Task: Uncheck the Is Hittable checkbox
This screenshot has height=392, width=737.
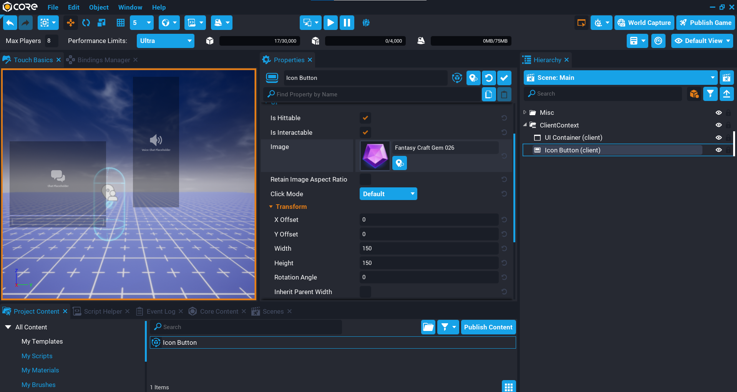Action: (x=365, y=118)
